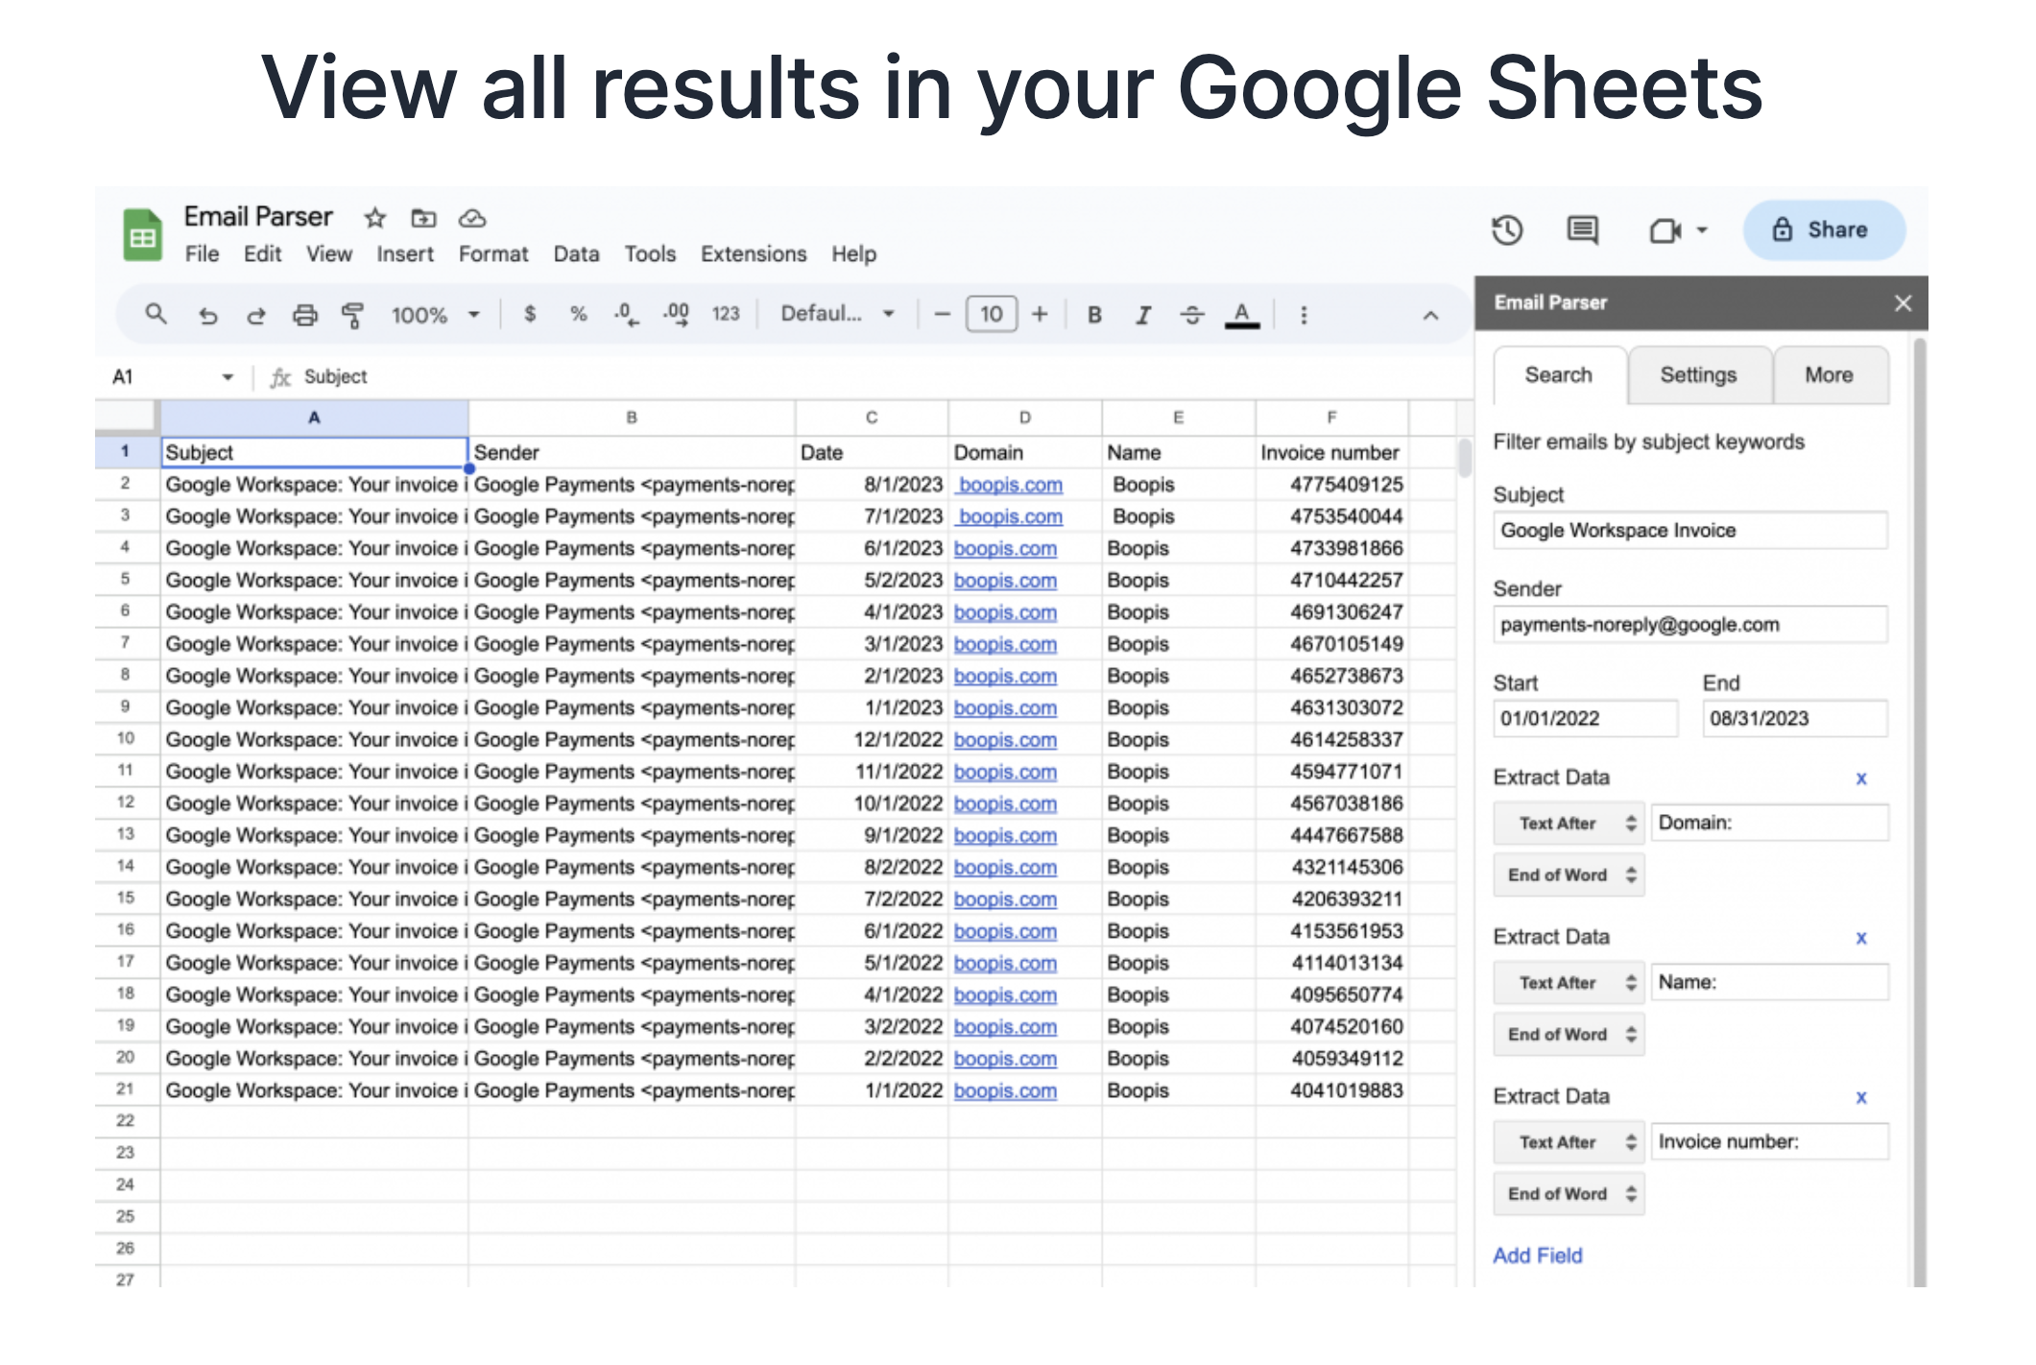This screenshot has height=1365, width=2036.
Task: Check the cloud save status icon
Action: tap(471, 219)
